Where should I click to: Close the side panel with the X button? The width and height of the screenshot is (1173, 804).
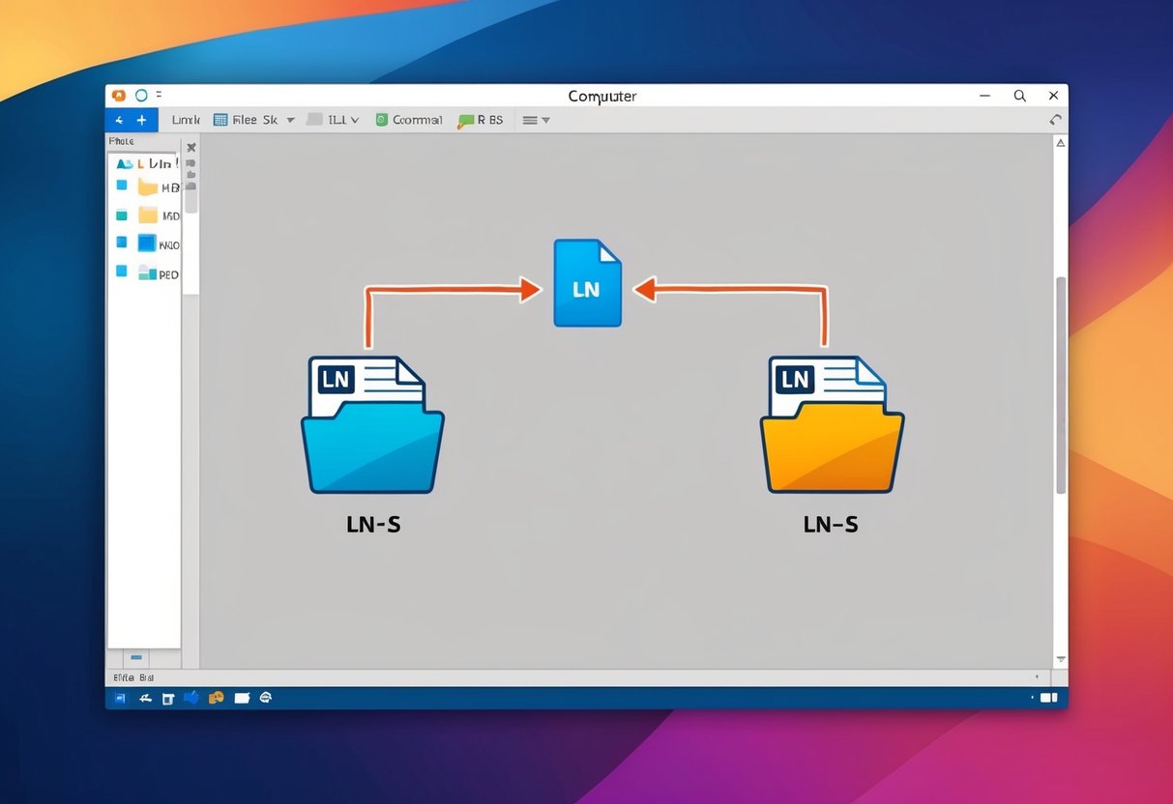[x=191, y=148]
